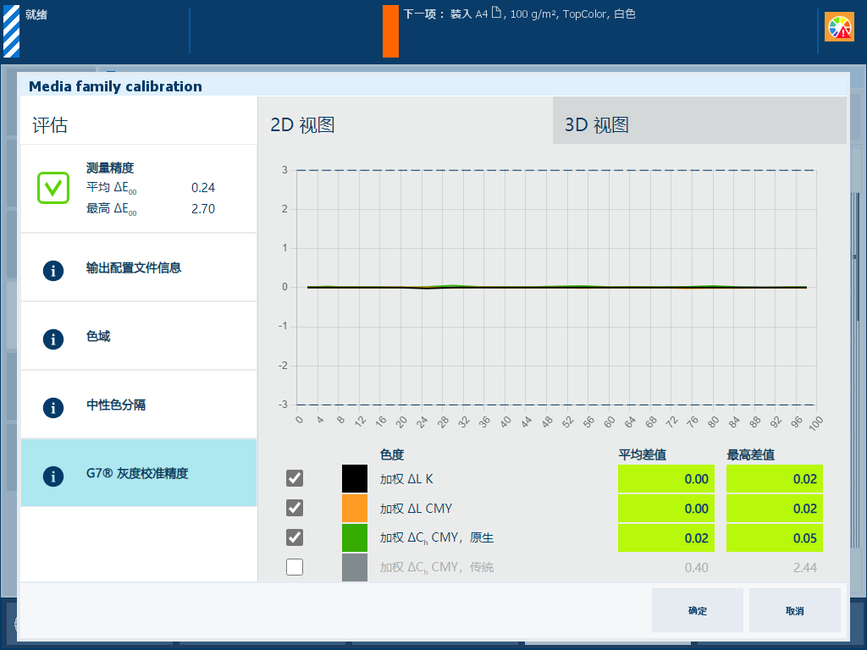867x650 pixels.
Task: Click the ΔL CMY maximum difference 0.02 cell
Action: (774, 508)
